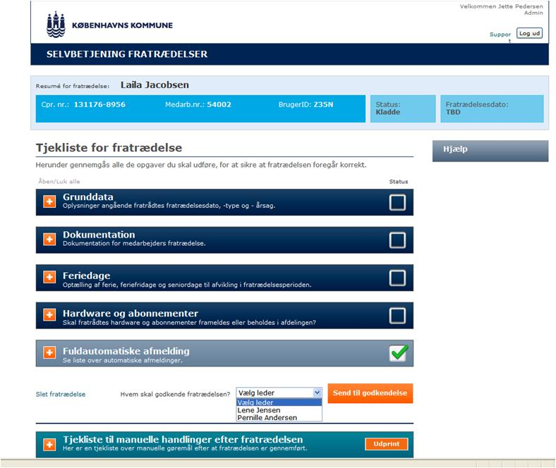Expand the manuelle handlinger checklist plus icon
556x468 pixels.
pos(49,445)
